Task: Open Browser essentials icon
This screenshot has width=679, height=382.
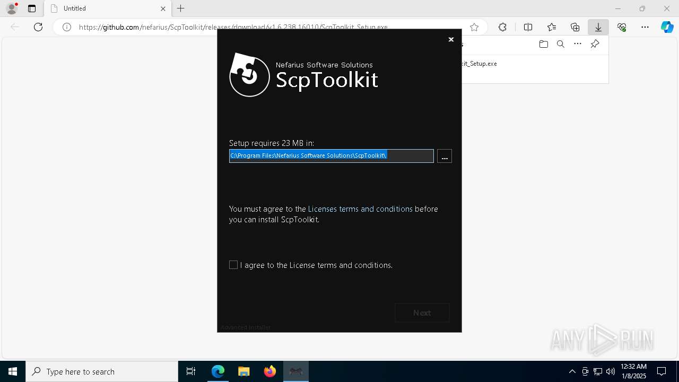Action: [x=622, y=27]
